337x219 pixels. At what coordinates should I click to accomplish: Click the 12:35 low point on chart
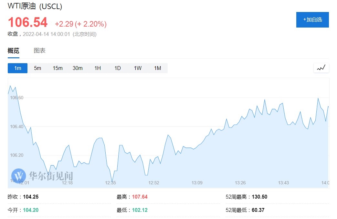[112, 182]
